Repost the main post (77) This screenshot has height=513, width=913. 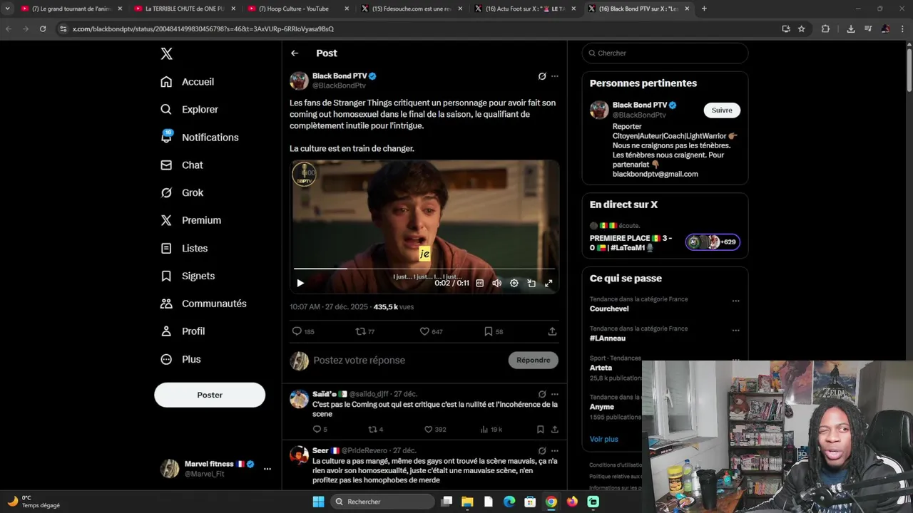(x=365, y=331)
